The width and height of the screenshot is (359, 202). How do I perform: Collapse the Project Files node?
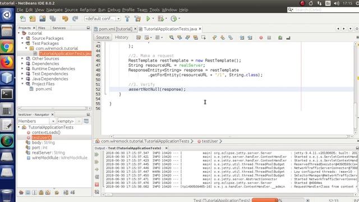[x=22, y=84]
